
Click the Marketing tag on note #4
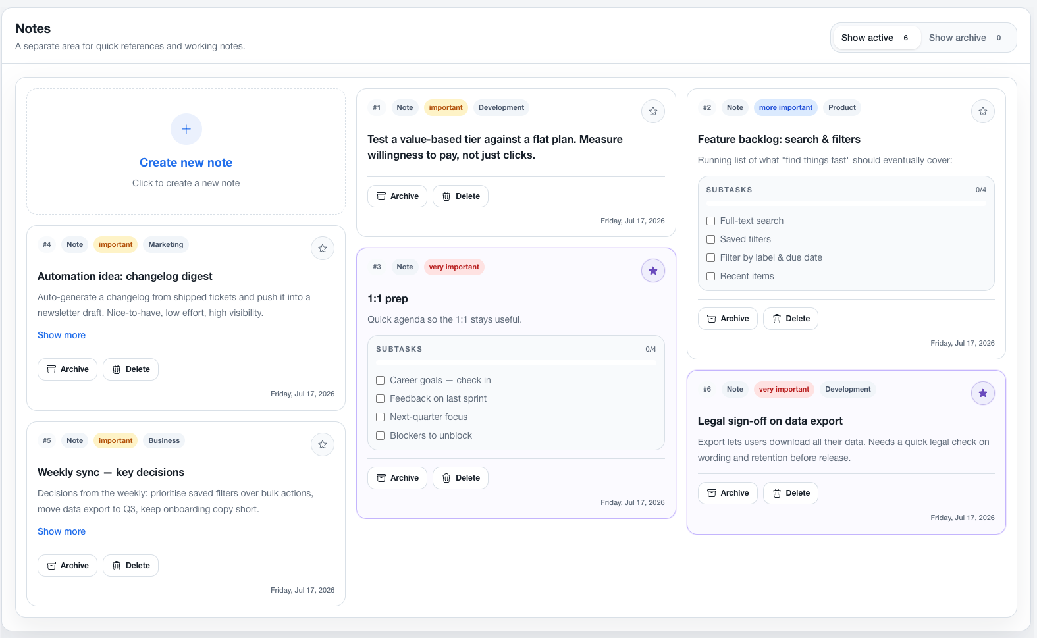[x=166, y=245]
